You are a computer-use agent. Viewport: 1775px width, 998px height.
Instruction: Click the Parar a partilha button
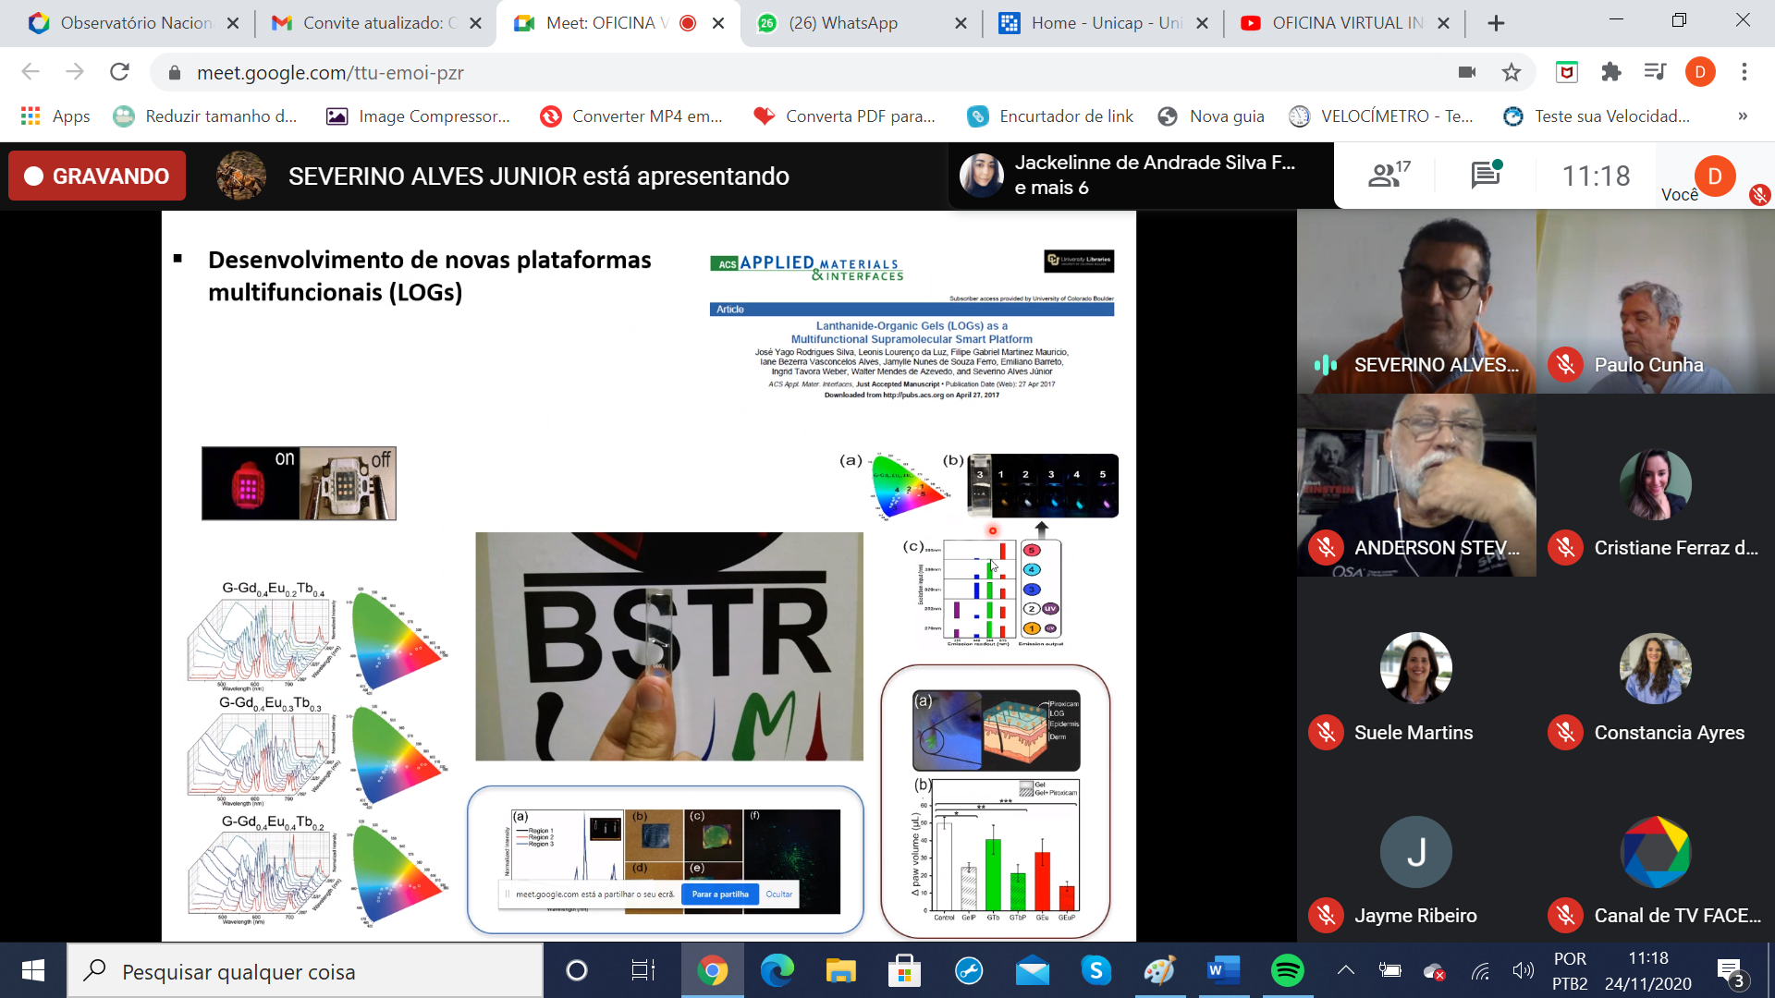720,894
